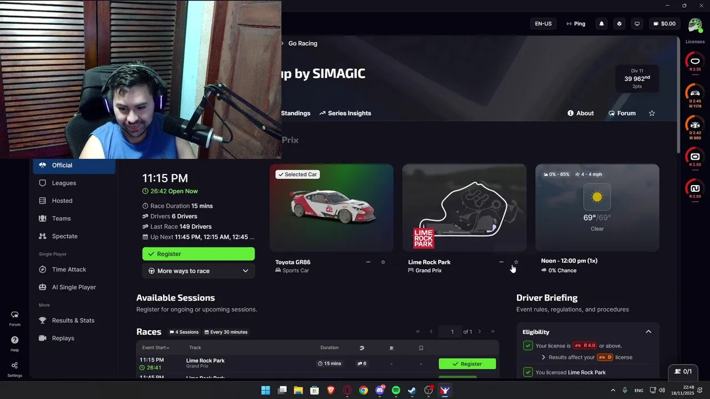
Task: Open the helmet profile avatar
Action: pyautogui.click(x=695, y=24)
